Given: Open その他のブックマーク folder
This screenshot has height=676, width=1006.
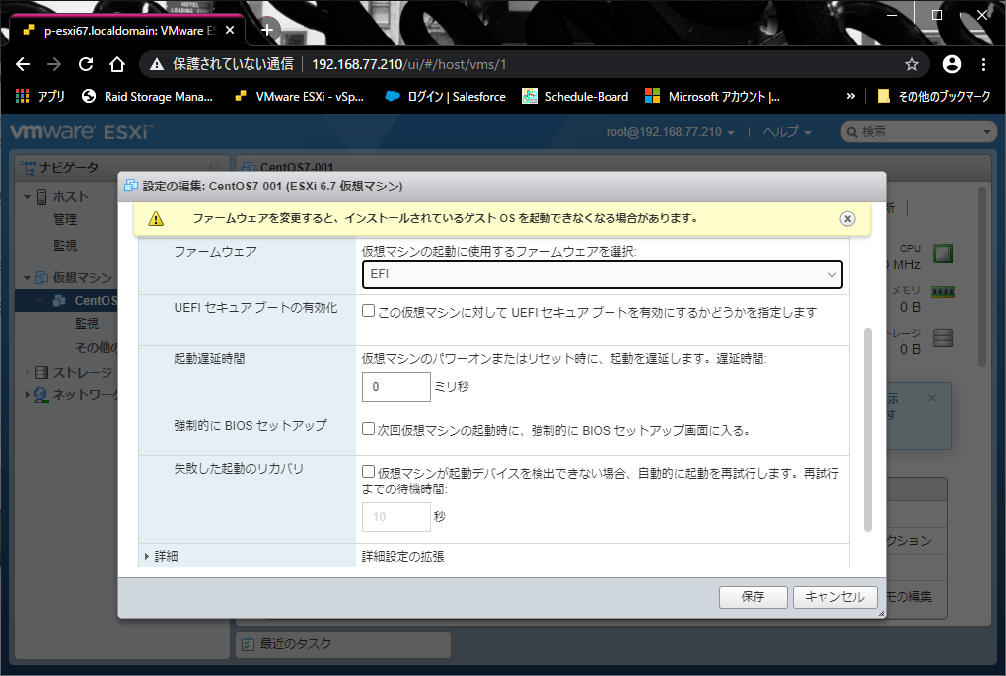Looking at the screenshot, I should [x=933, y=97].
